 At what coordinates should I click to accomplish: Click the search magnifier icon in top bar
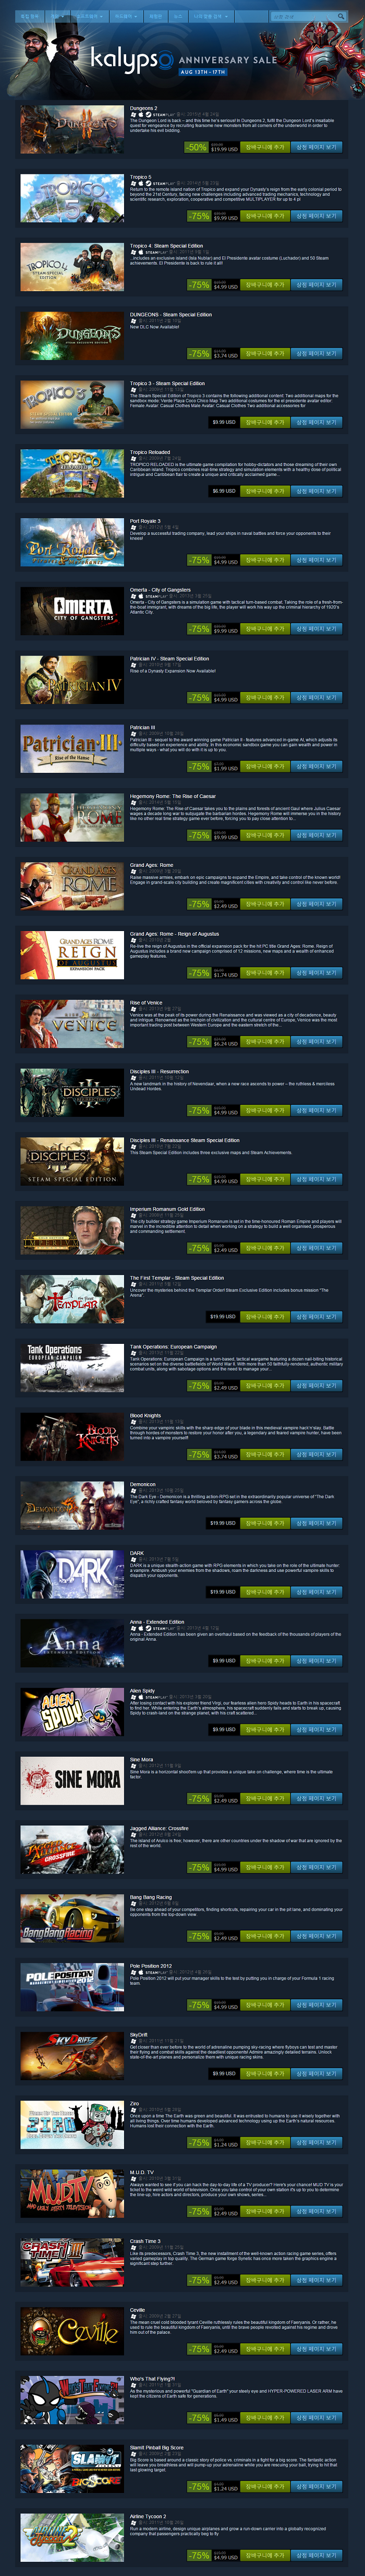click(x=340, y=16)
